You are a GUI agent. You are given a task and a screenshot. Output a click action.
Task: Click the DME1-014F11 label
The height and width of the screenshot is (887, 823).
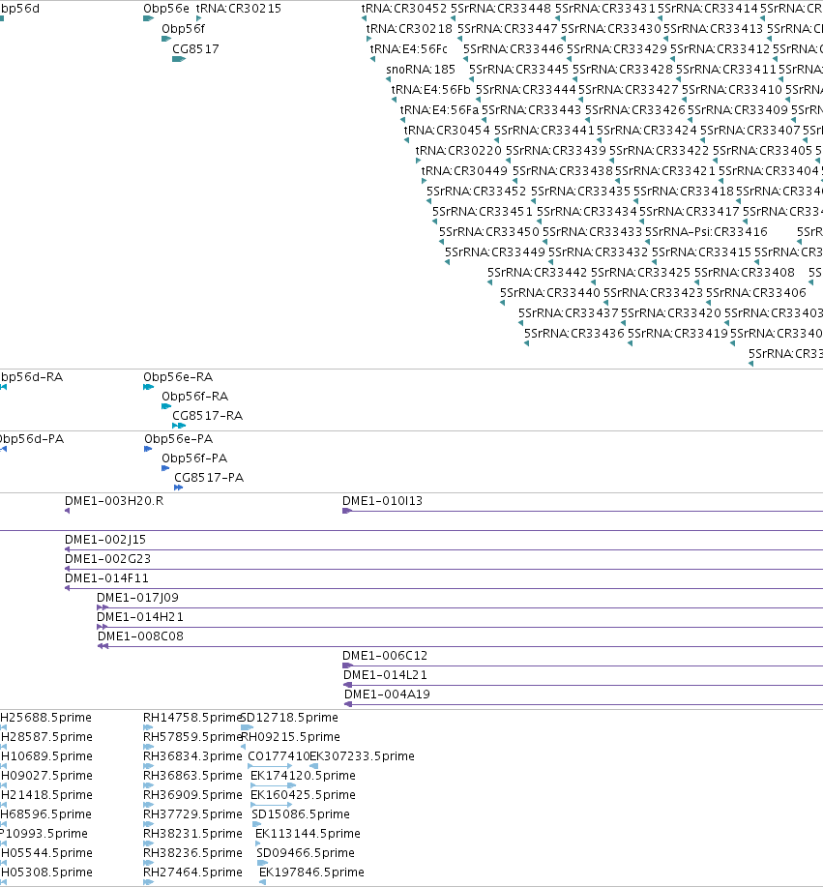[107, 578]
